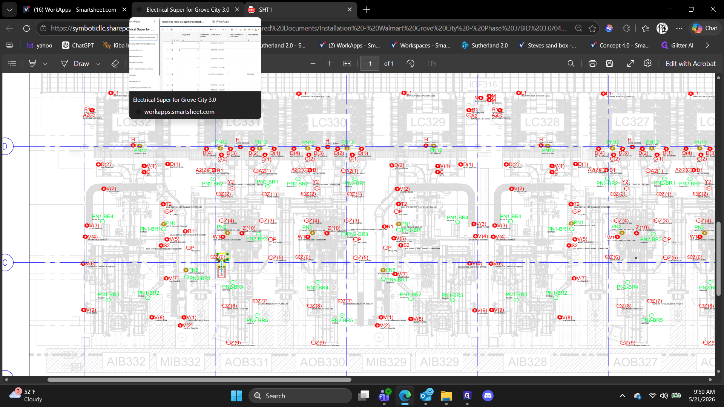Click the hover preview thumbnail of Electrical Super tab
The width and height of the screenshot is (724, 407).
pos(195,54)
